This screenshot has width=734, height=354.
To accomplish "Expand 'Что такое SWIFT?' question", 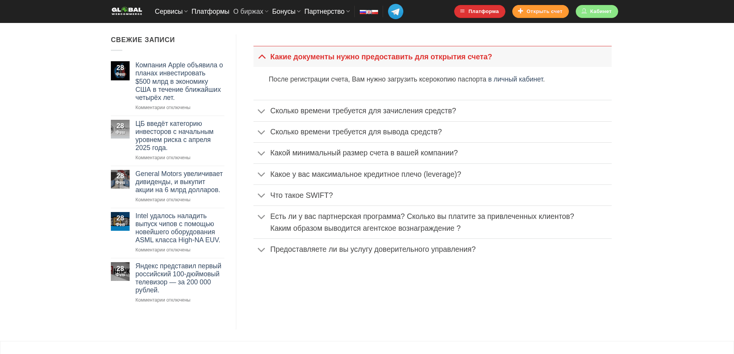I will pyautogui.click(x=301, y=195).
